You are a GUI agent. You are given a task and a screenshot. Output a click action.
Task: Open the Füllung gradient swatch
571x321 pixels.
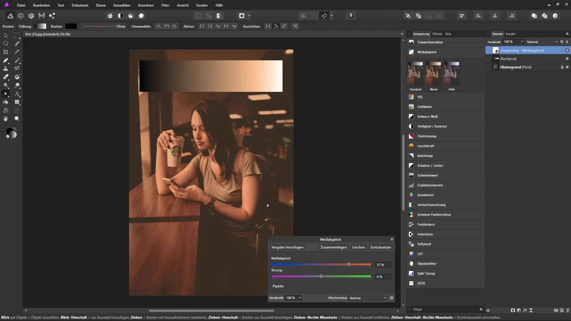[40, 26]
